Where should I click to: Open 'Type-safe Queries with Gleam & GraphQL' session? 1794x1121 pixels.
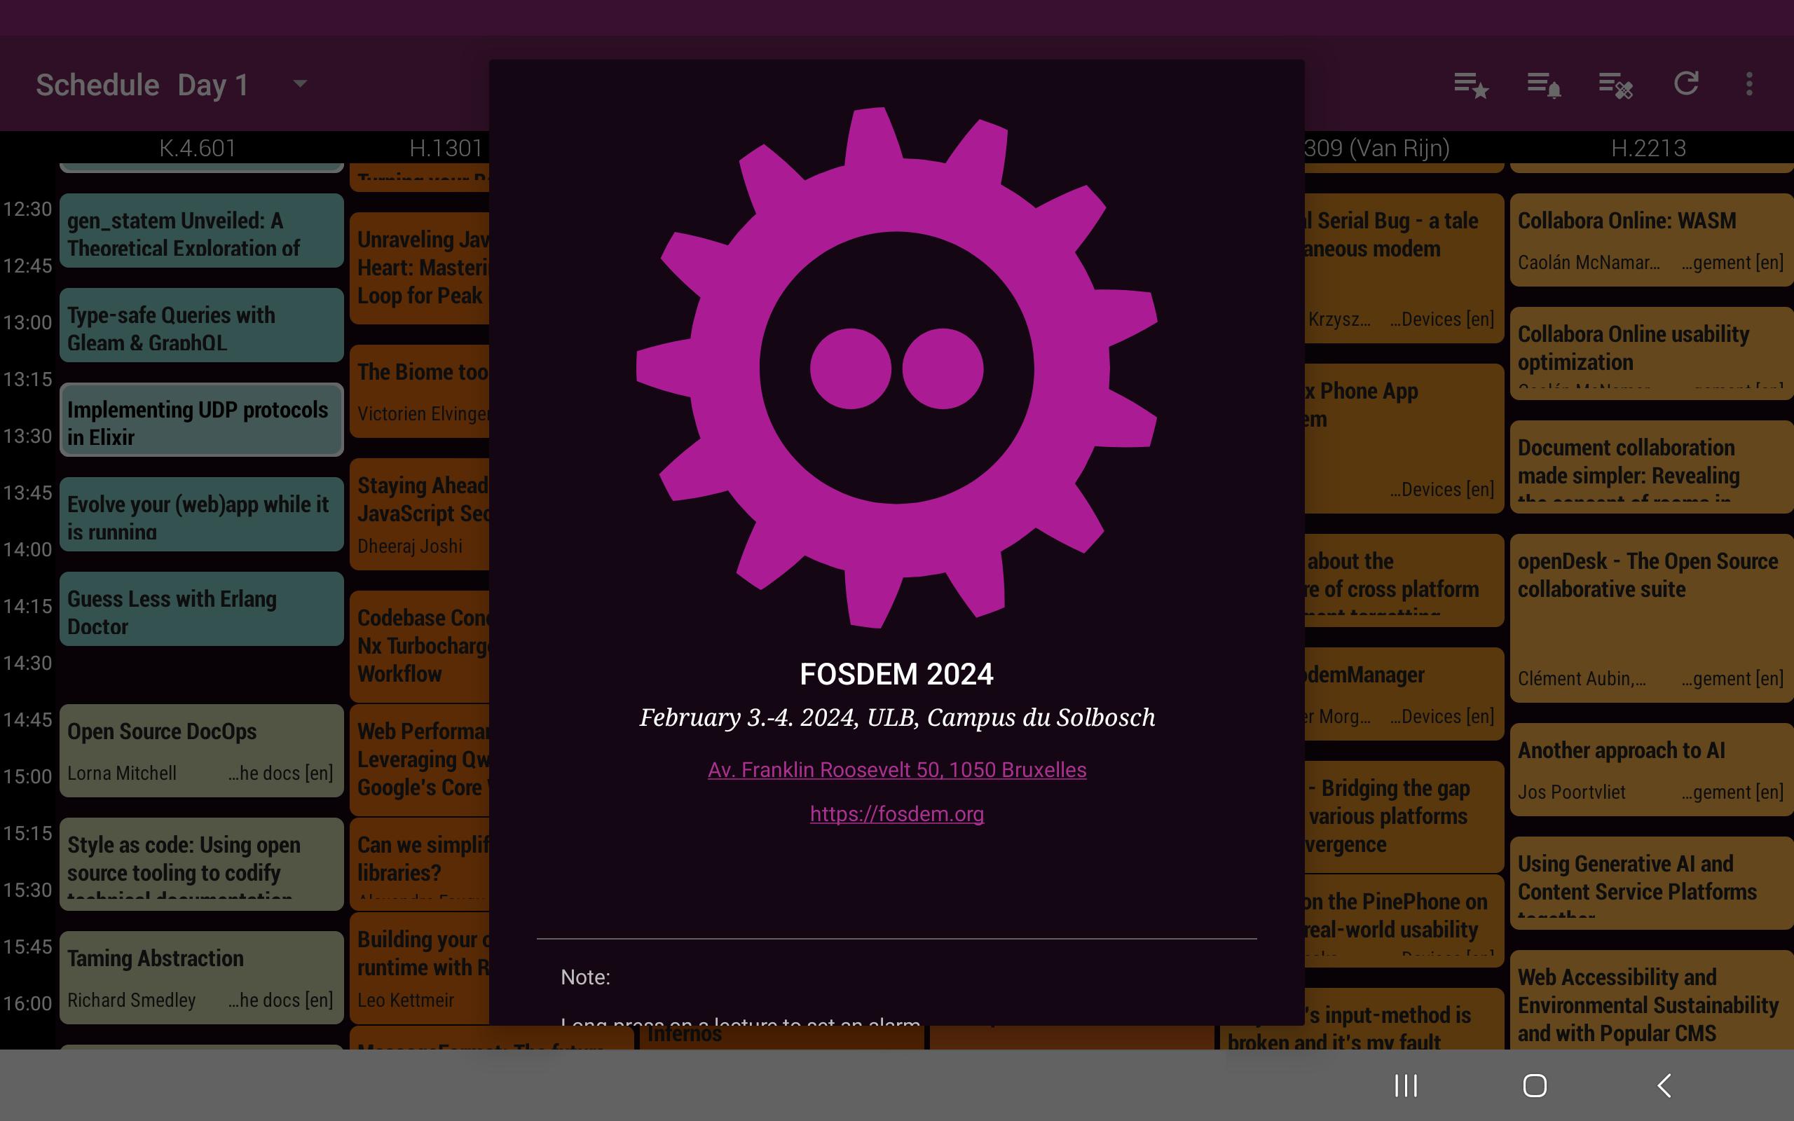202,324
